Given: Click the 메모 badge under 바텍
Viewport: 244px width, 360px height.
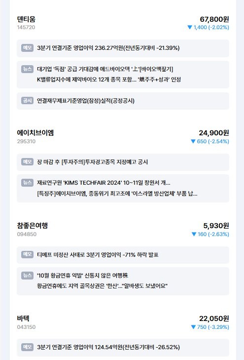Looking at the screenshot, I should click(x=27, y=347).
